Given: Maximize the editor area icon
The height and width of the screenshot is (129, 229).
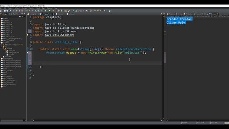Looking at the screenshot, I should click(x=164, y=14).
